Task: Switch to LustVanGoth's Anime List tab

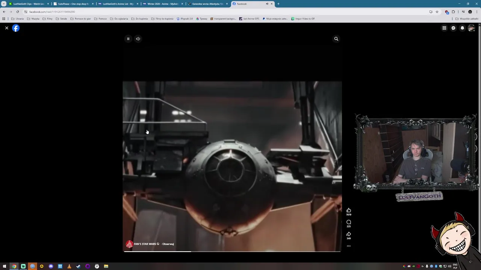Action: pyautogui.click(x=118, y=4)
